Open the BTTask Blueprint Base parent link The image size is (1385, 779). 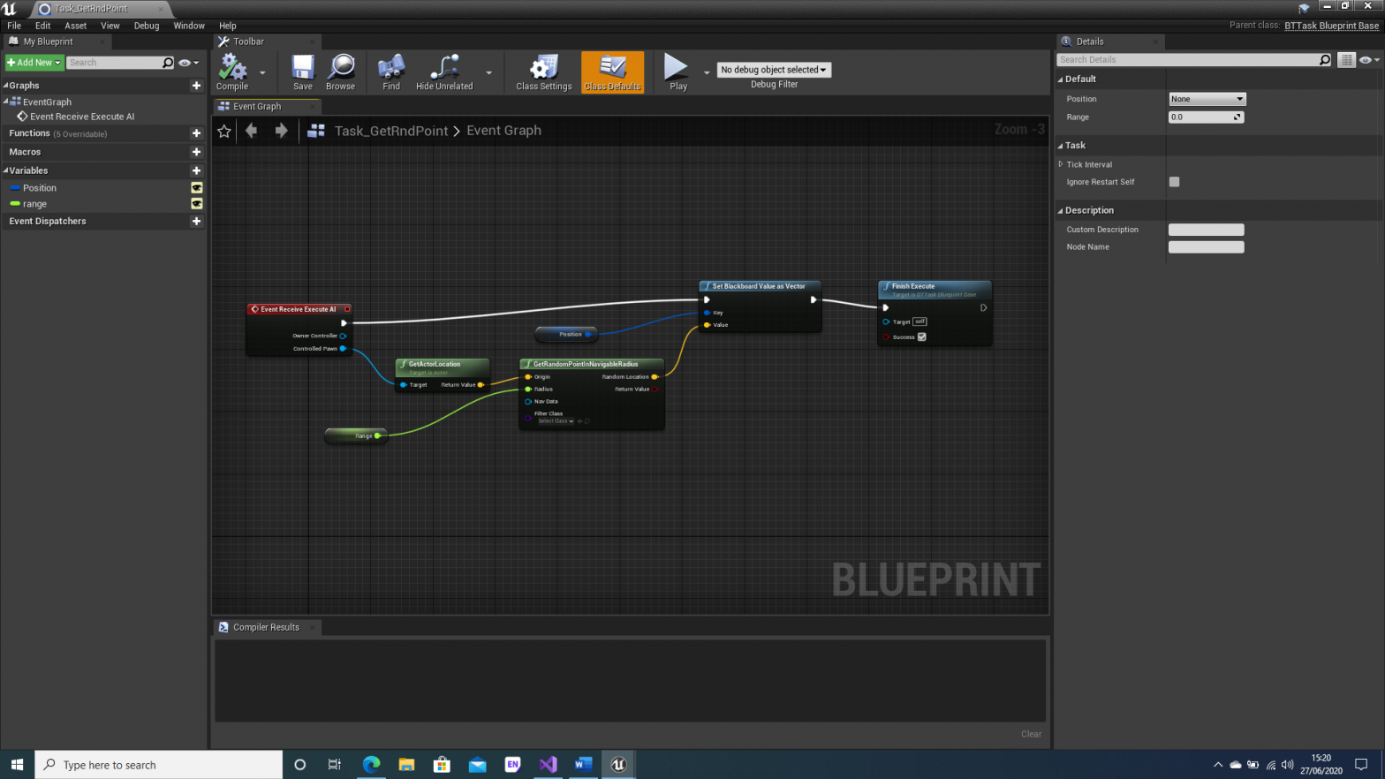1331,26
